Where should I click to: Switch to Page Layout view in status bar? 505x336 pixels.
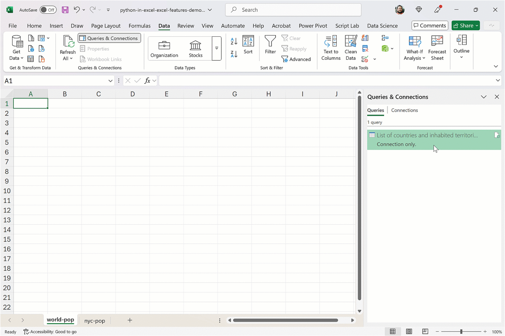point(409,331)
